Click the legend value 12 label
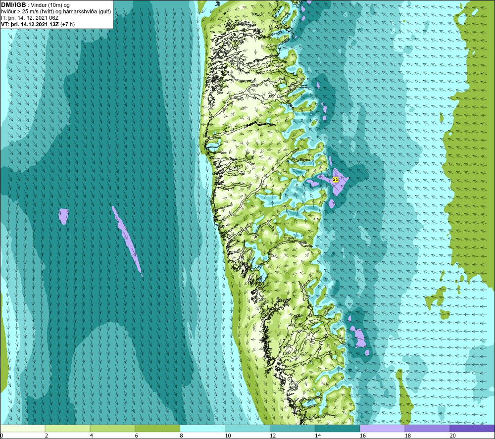This screenshot has width=495, height=439. 273,436
